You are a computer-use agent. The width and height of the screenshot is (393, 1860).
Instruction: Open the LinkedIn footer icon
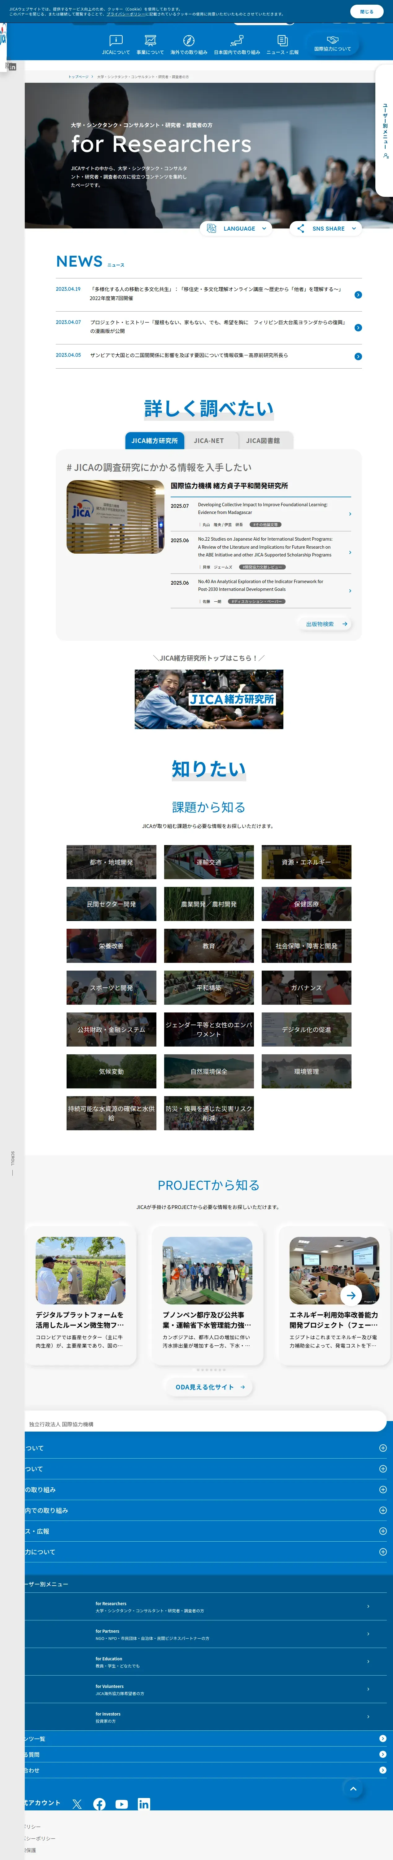144,1804
